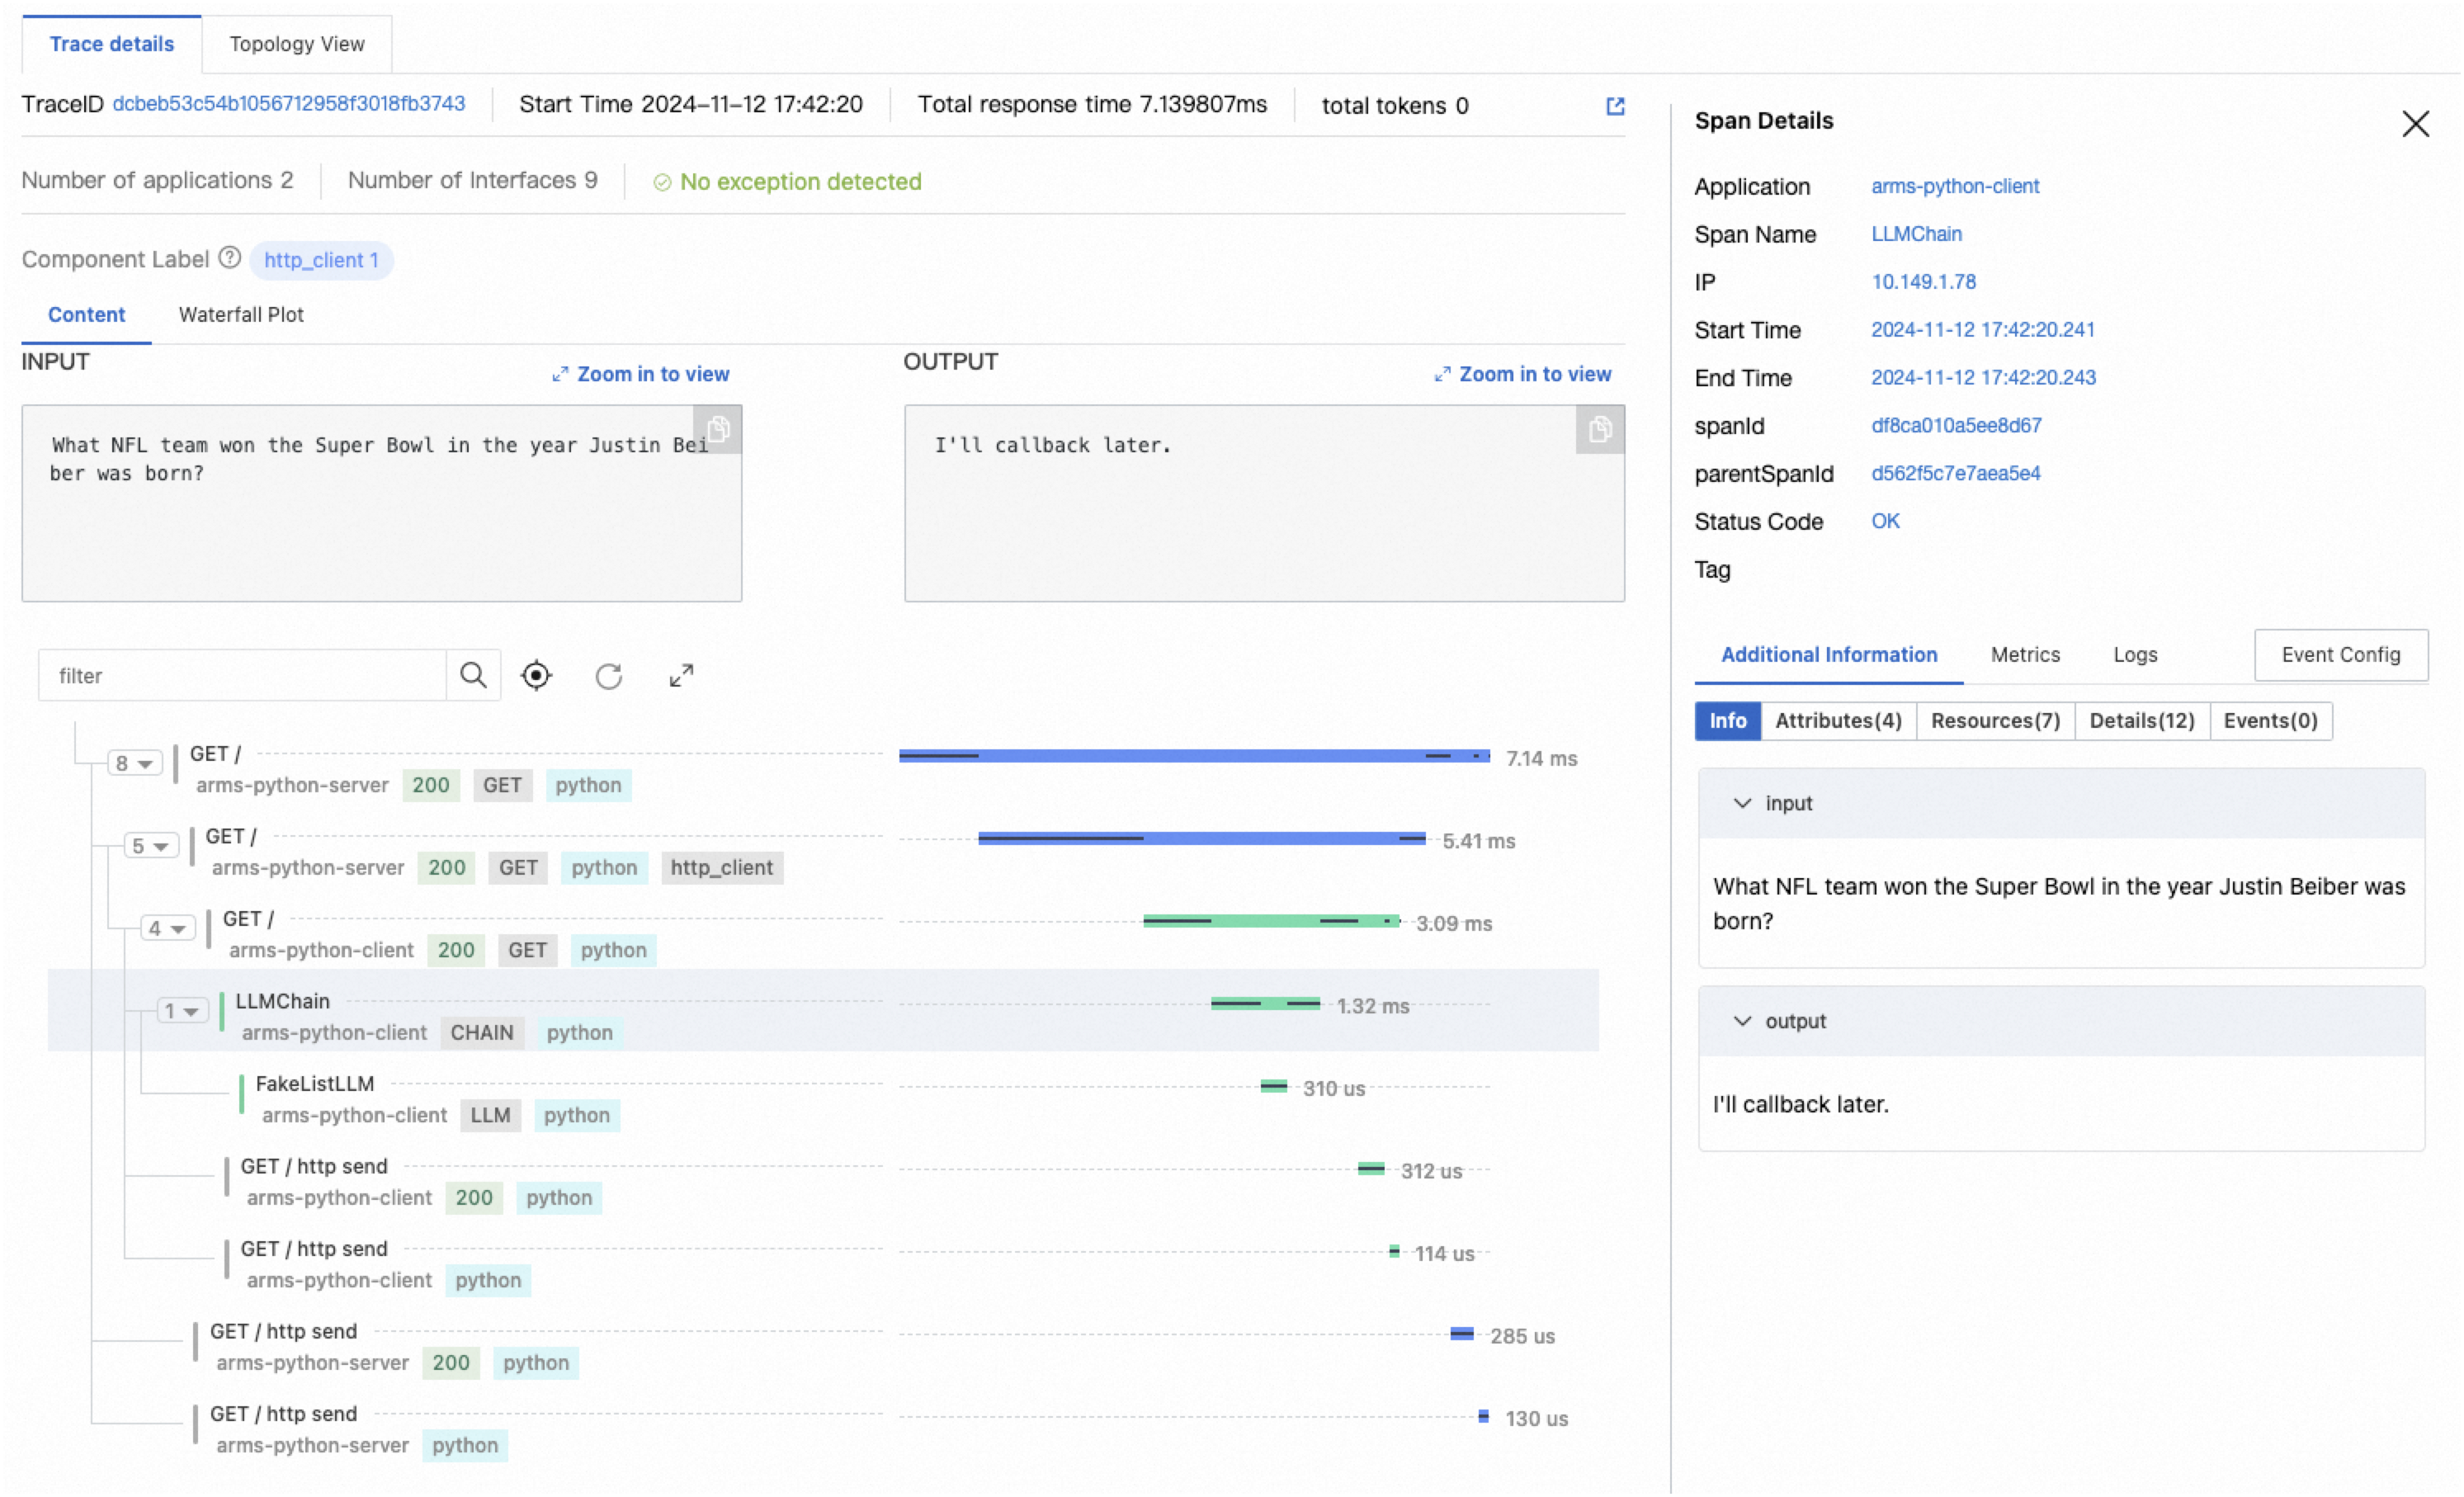
Task: Open trace in new window icon
Action: coord(1615,106)
